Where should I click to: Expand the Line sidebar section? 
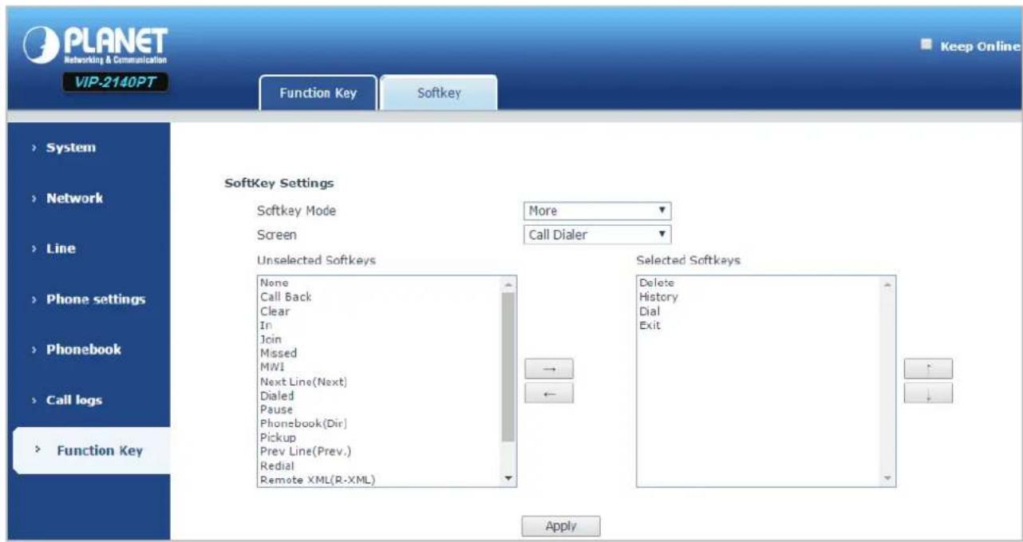pos(61,248)
